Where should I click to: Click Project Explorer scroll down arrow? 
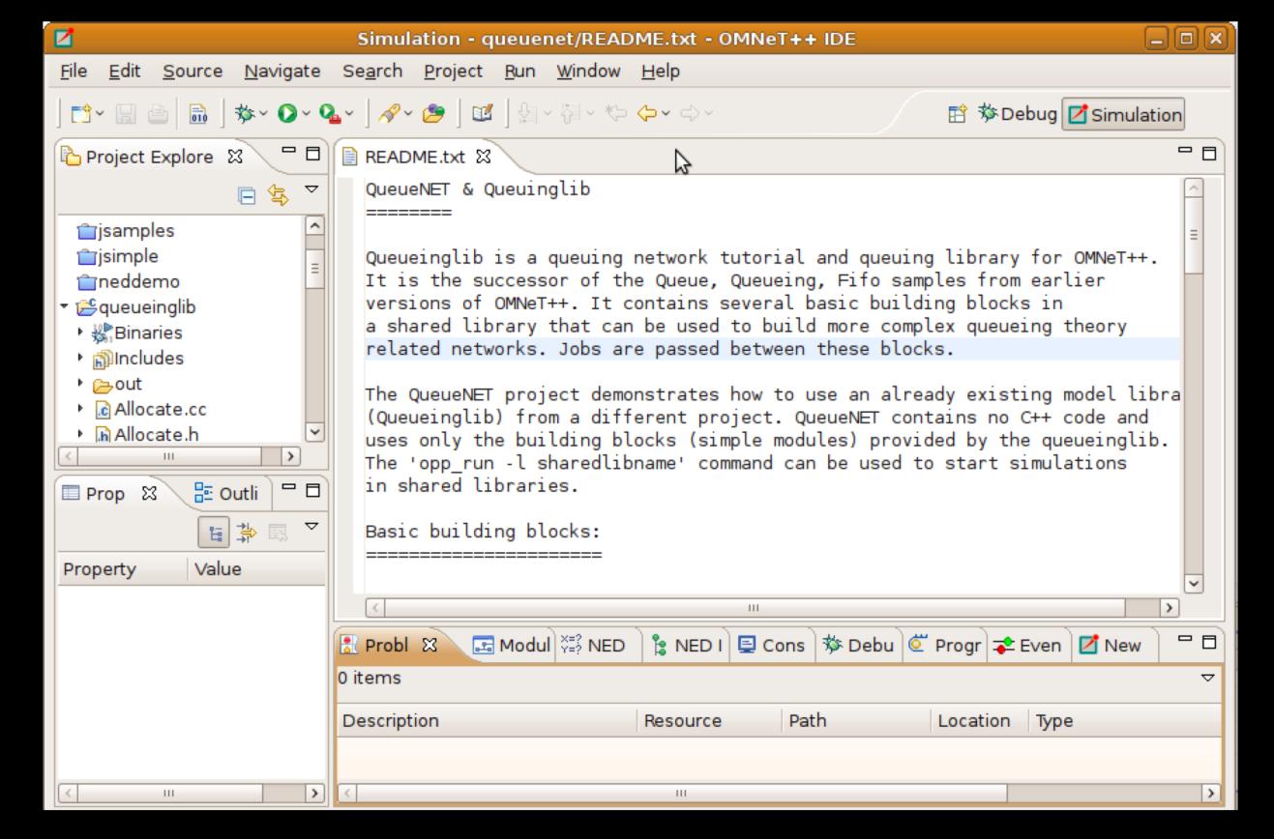[x=312, y=434]
